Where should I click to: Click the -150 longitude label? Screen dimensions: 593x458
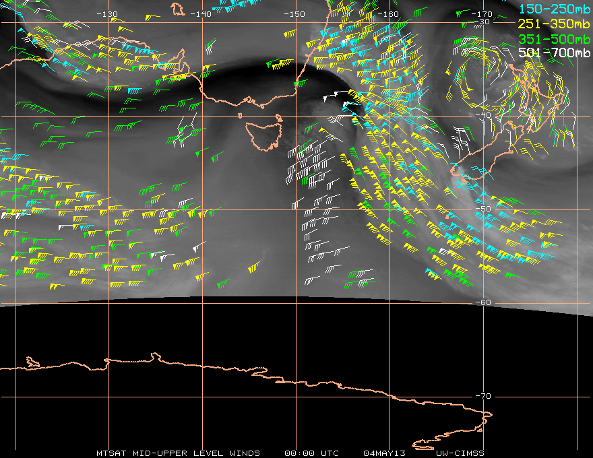click(x=294, y=14)
